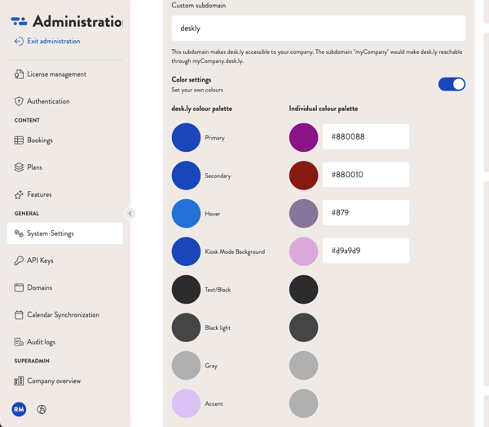The width and height of the screenshot is (489, 427).
Task: Click the License management icon
Action: coord(19,74)
